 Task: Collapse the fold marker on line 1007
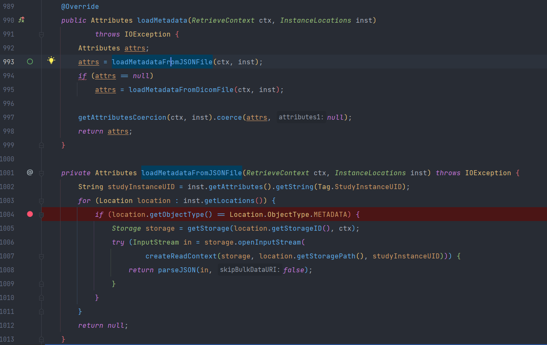pos(41,256)
